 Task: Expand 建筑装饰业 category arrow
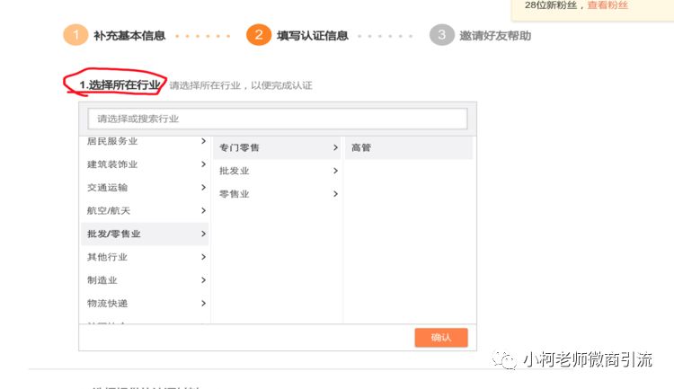[203, 164]
